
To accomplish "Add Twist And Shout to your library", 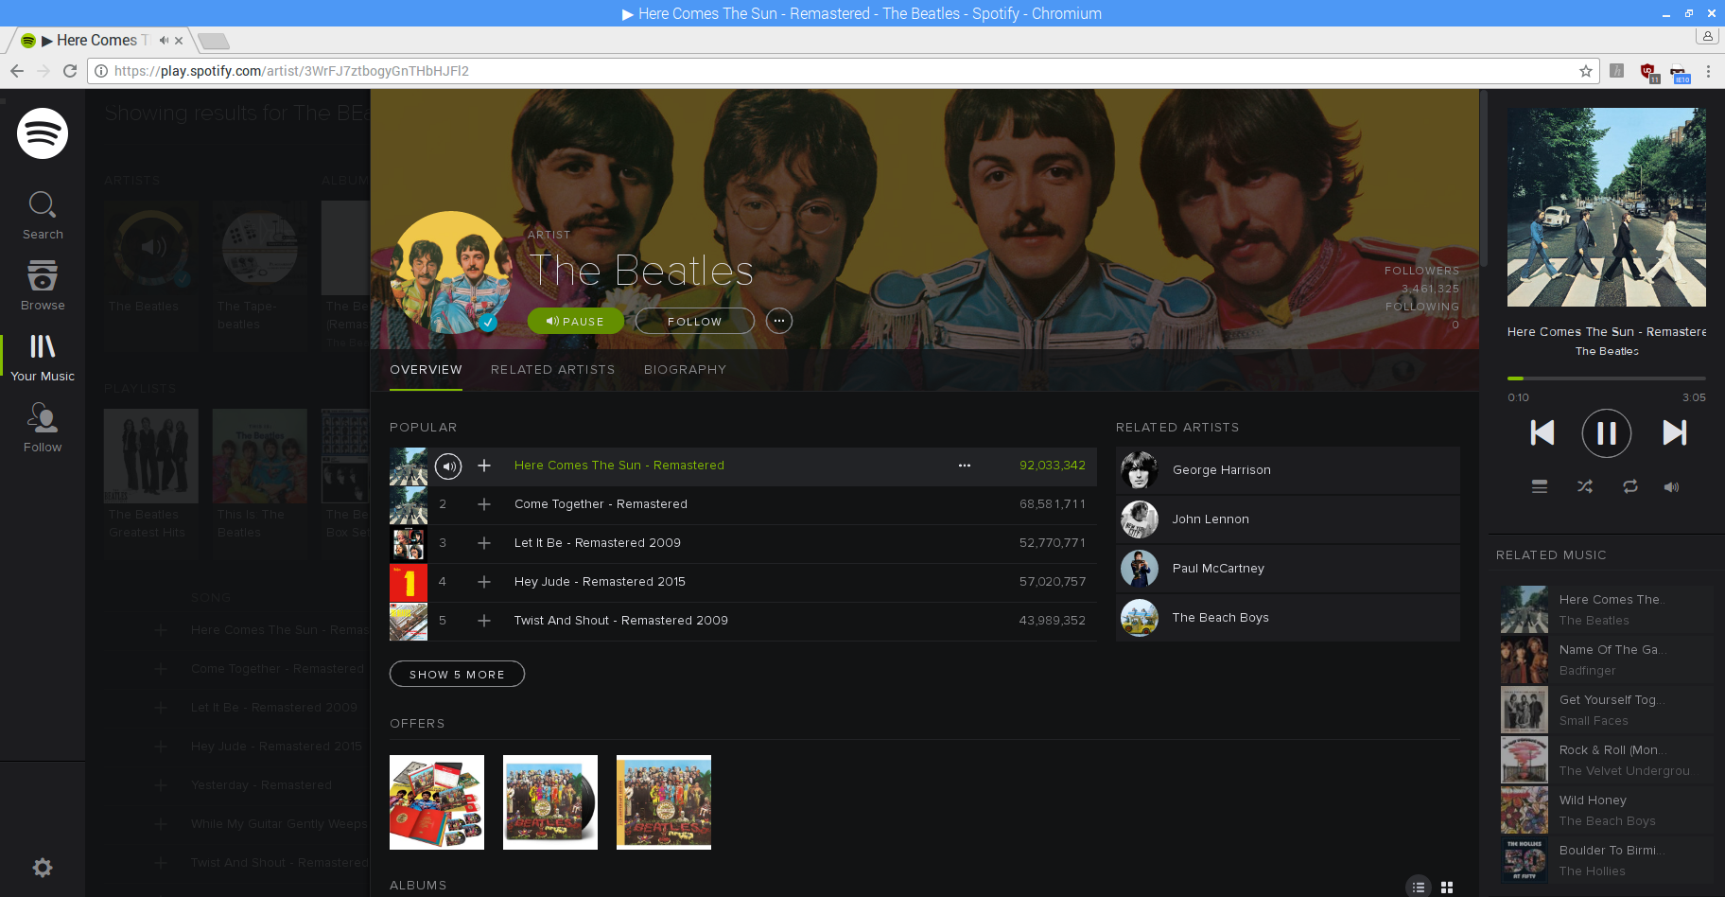I will point(484,621).
